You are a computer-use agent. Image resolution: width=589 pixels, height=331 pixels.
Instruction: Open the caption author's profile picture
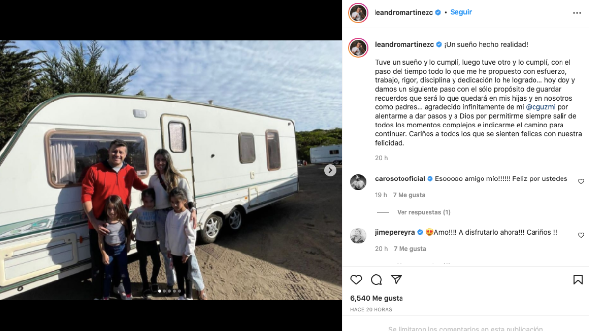[358, 48]
